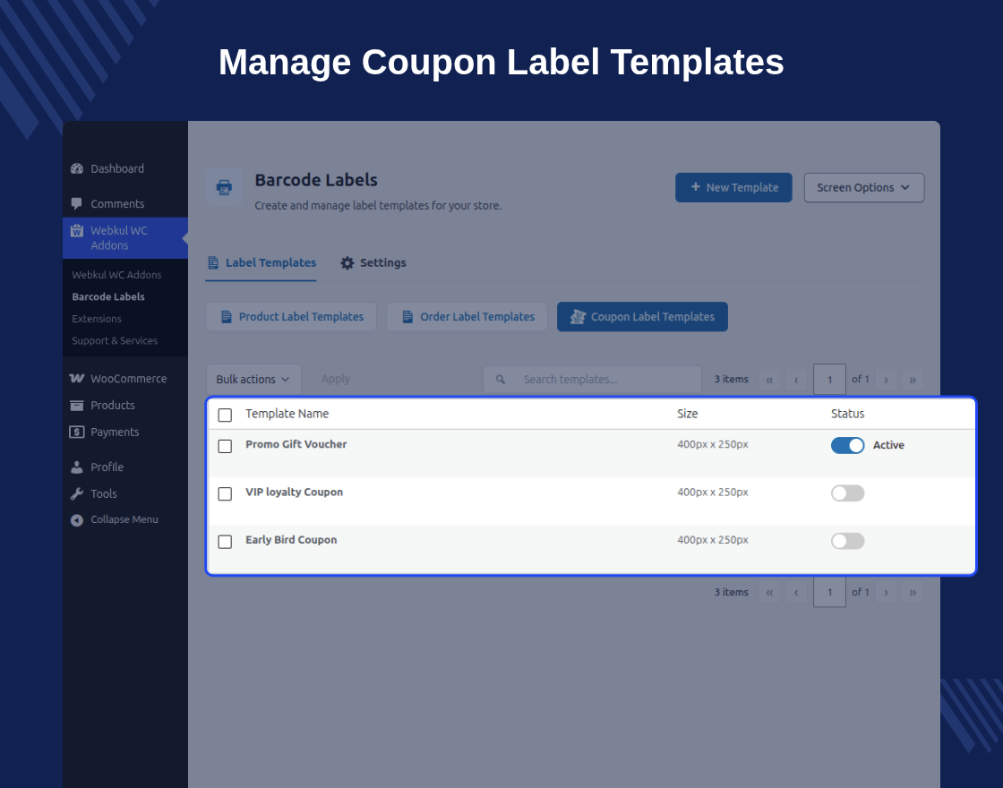The width and height of the screenshot is (1003, 788).
Task: Click the Webkul WC Addons bag icon
Action: pos(77,231)
